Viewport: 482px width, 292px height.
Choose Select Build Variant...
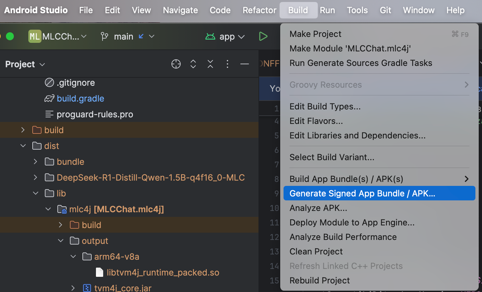point(379,157)
